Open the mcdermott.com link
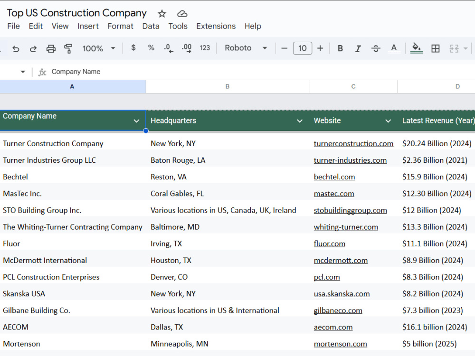Image resolution: width=475 pixels, height=356 pixels. pos(341,260)
